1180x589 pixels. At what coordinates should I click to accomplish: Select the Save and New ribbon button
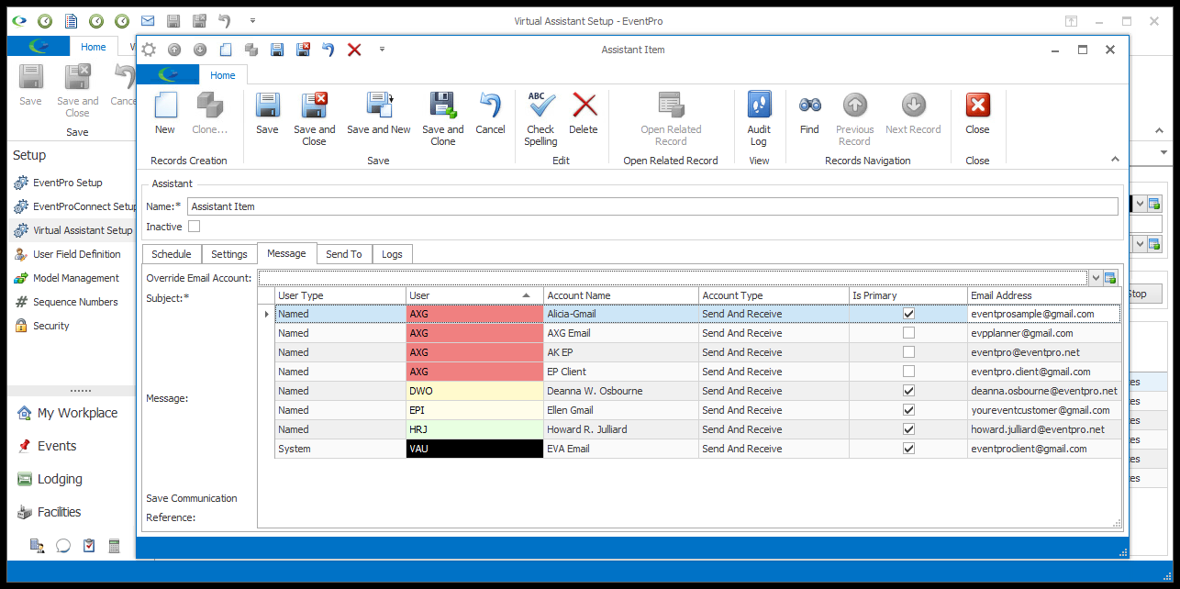(379, 113)
